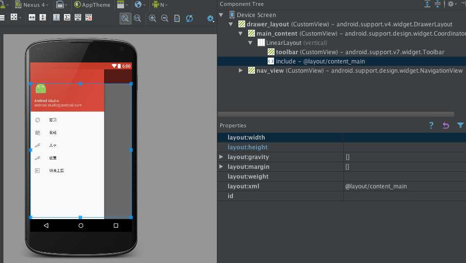Open the locale globe dropdown
466x263 pixels.
tap(139, 5)
